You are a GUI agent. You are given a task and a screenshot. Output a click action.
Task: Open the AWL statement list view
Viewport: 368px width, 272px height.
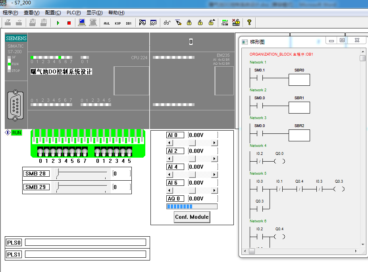click(106, 23)
